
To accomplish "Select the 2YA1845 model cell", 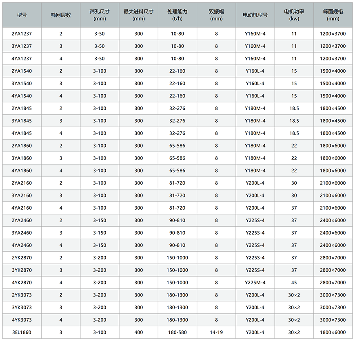I will [22, 108].
